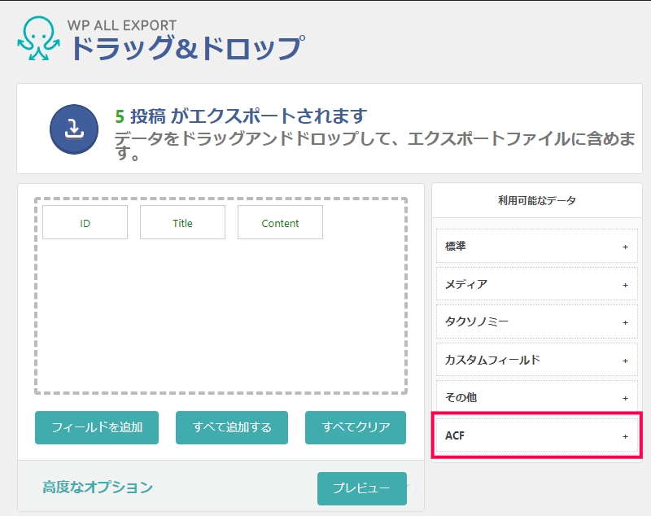Select the Content field chip
The width and height of the screenshot is (651, 516).
(x=280, y=223)
